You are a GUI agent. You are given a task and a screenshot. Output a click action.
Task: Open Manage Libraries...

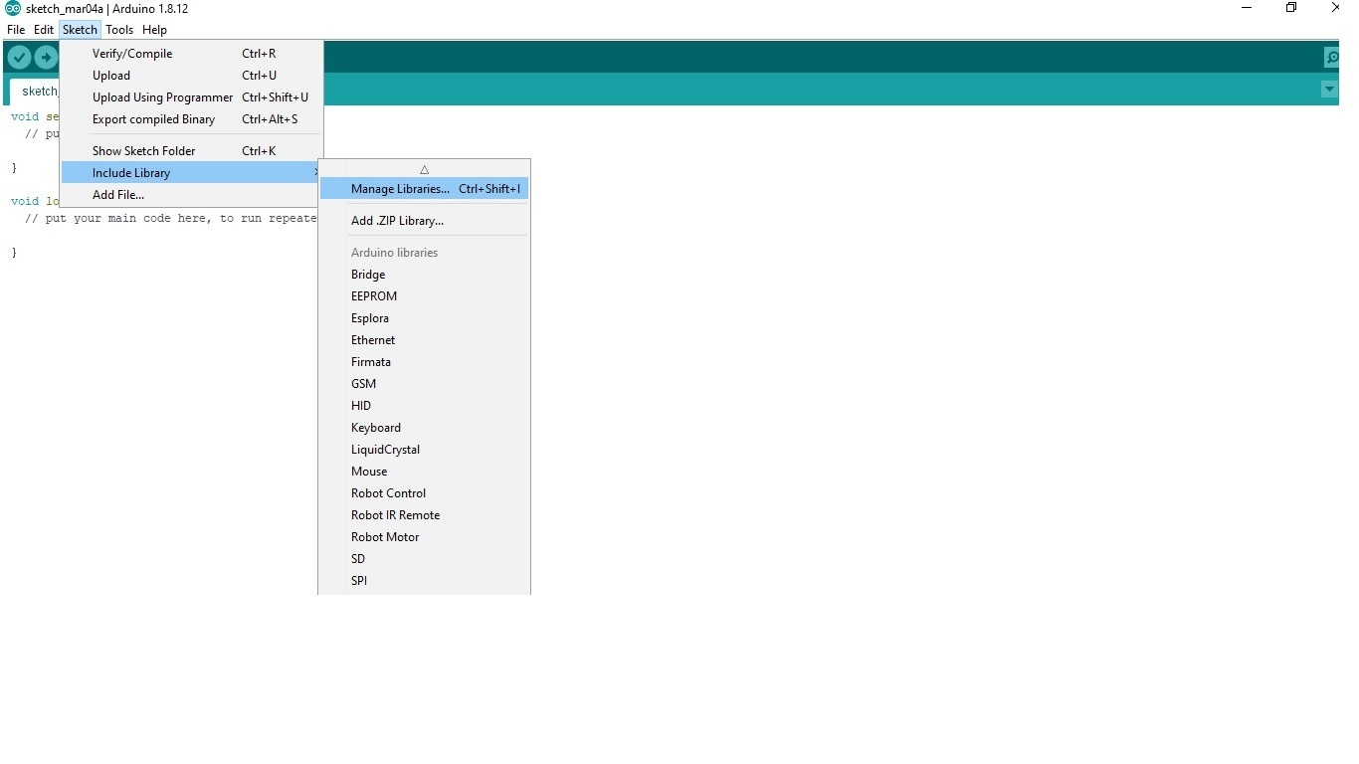pyautogui.click(x=424, y=189)
